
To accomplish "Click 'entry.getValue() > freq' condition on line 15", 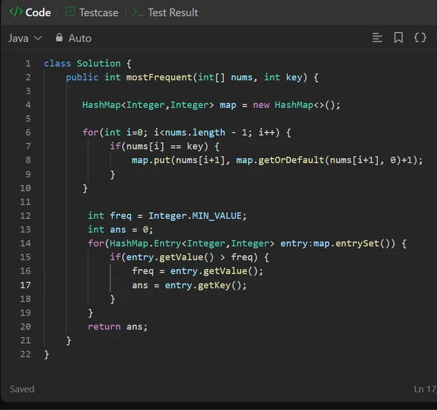I will click(189, 257).
